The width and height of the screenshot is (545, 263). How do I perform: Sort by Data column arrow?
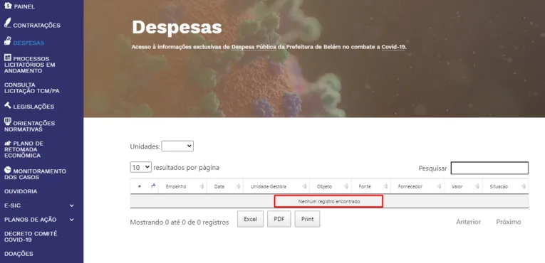coord(238,186)
